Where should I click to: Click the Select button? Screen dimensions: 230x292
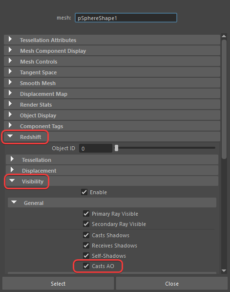(x=58, y=284)
